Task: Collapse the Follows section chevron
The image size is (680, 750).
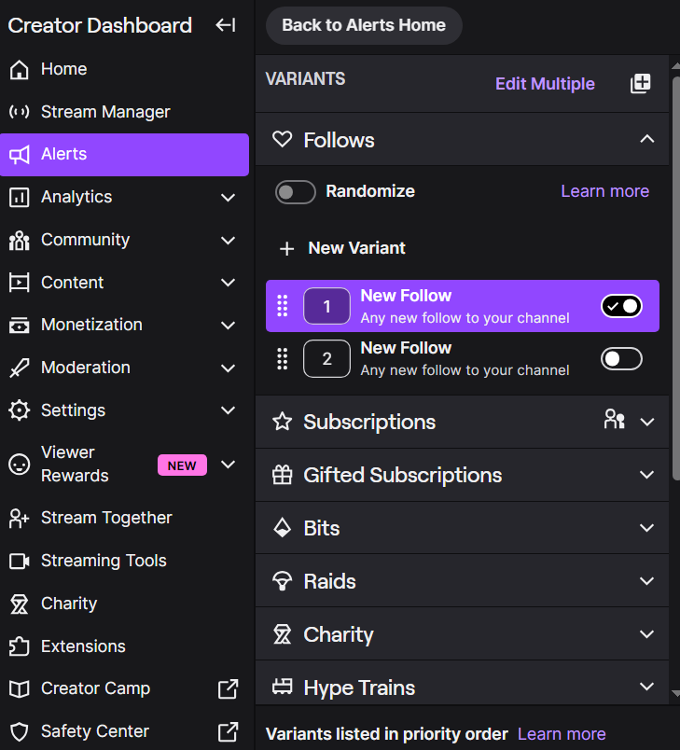Action: click(x=647, y=139)
